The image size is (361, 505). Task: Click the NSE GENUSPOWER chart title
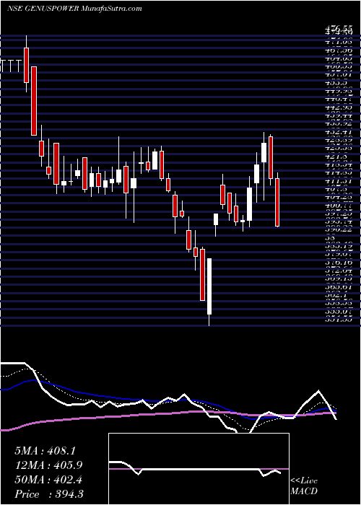coord(74,8)
